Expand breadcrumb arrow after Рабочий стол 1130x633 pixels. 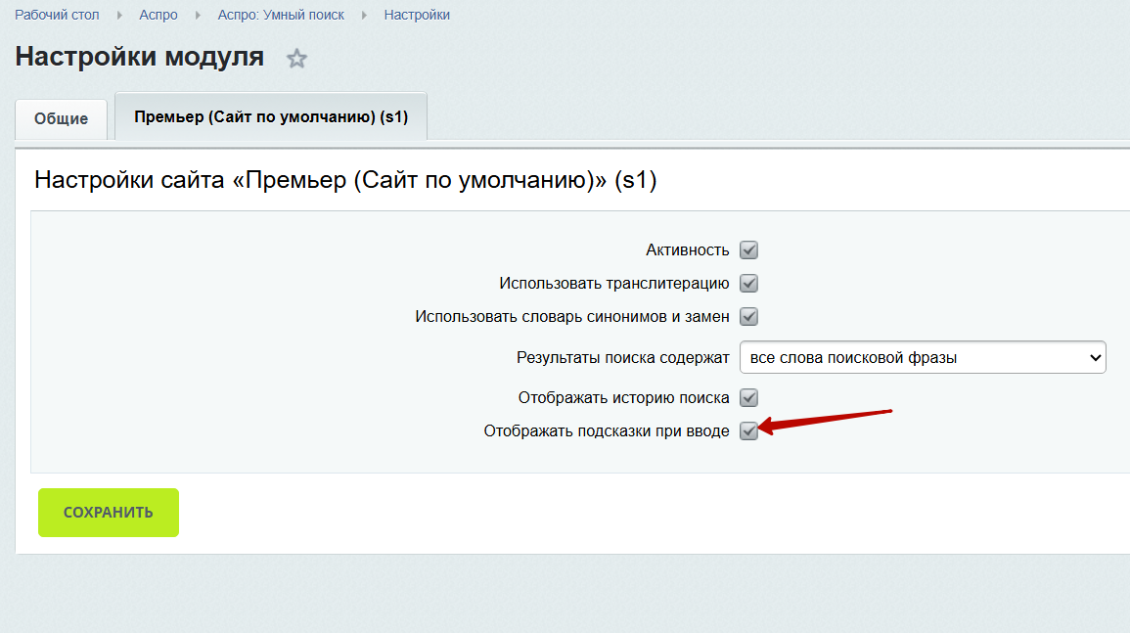point(119,15)
